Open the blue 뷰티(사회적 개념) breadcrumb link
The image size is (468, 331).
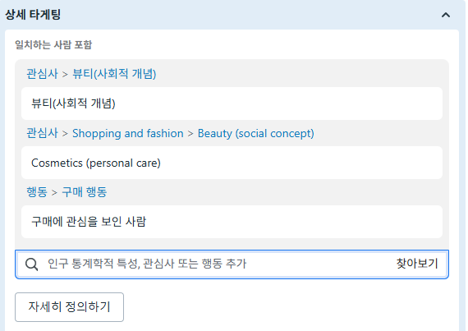[114, 74]
